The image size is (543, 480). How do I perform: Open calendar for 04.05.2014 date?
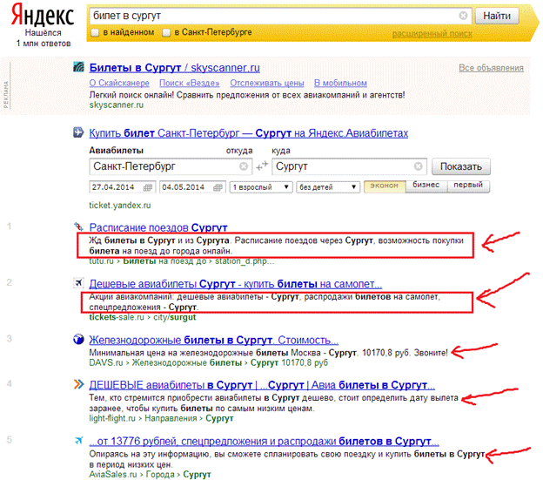click(x=218, y=187)
